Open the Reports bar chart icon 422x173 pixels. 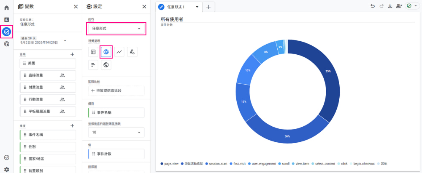pyautogui.click(x=6, y=20)
